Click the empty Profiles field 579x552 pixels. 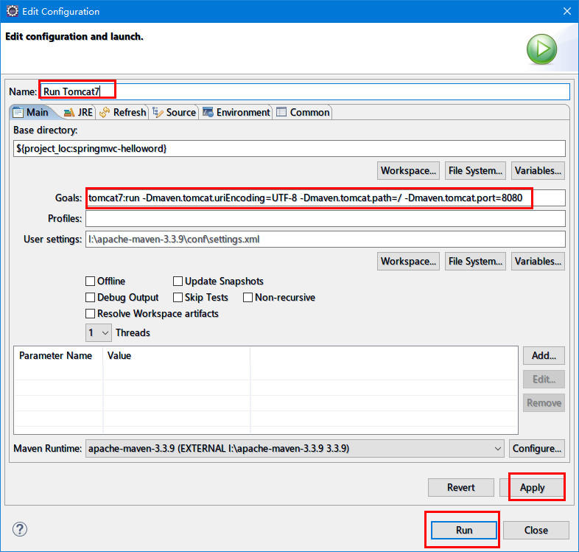(x=326, y=219)
